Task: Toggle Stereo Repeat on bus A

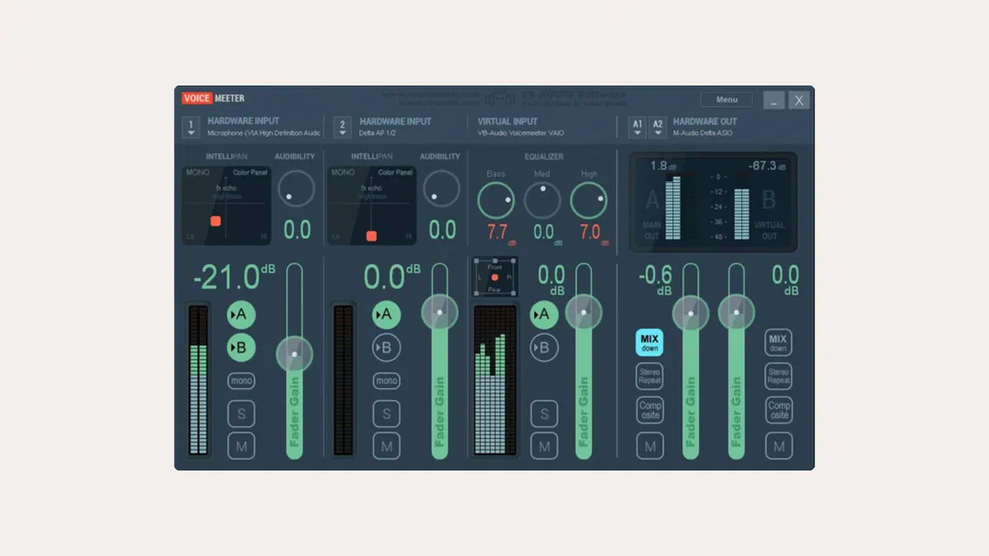Action: [x=650, y=376]
